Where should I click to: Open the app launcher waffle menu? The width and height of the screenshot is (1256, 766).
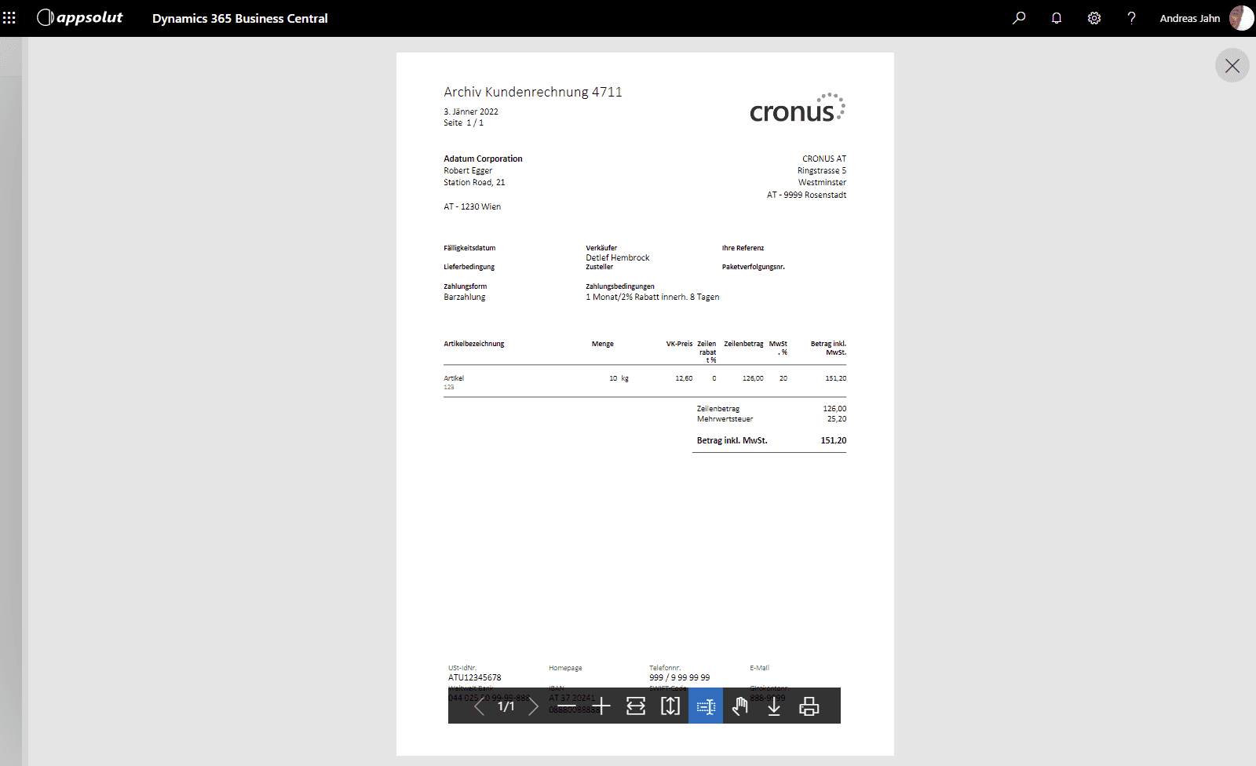(9, 18)
